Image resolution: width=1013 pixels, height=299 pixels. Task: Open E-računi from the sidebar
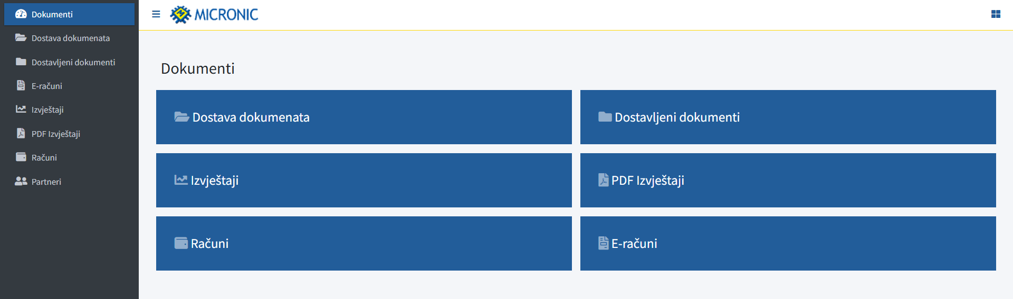[x=46, y=86]
